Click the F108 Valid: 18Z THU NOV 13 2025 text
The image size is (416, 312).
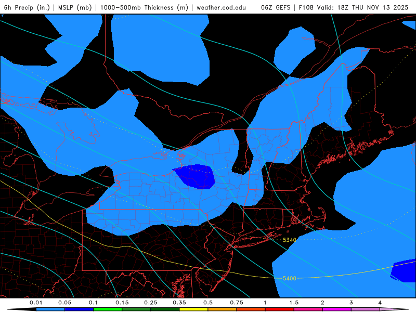354,7
